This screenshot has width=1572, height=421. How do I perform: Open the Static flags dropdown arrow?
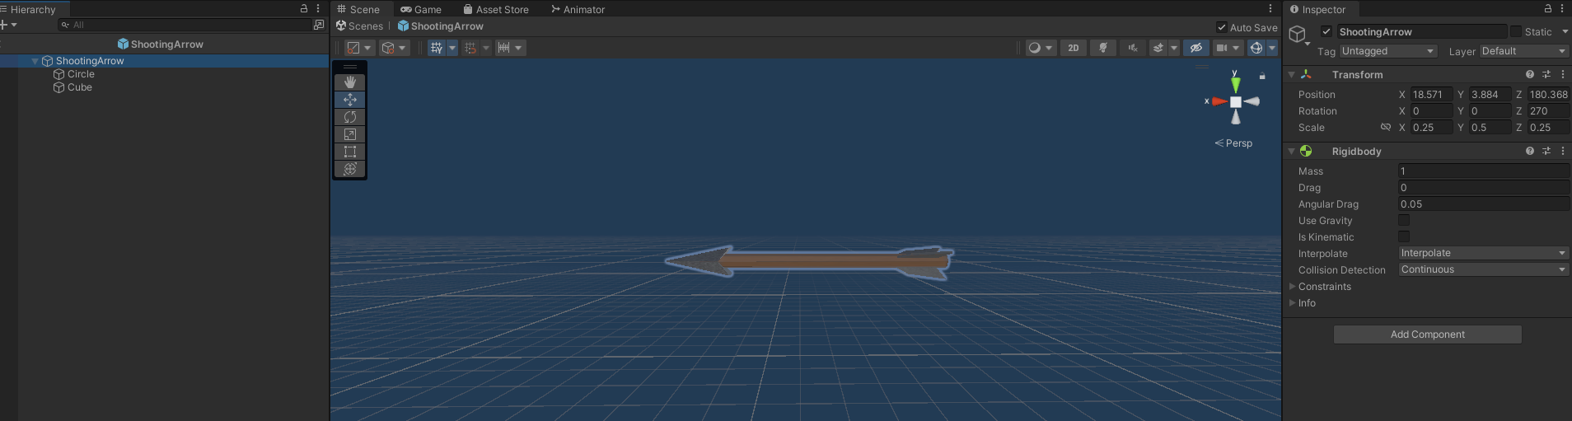[1565, 31]
